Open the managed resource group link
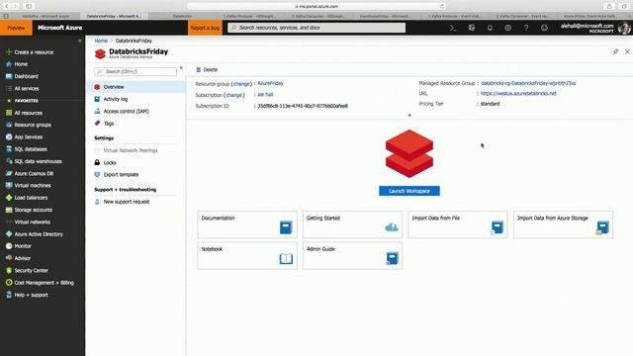633x356 pixels. coord(528,83)
